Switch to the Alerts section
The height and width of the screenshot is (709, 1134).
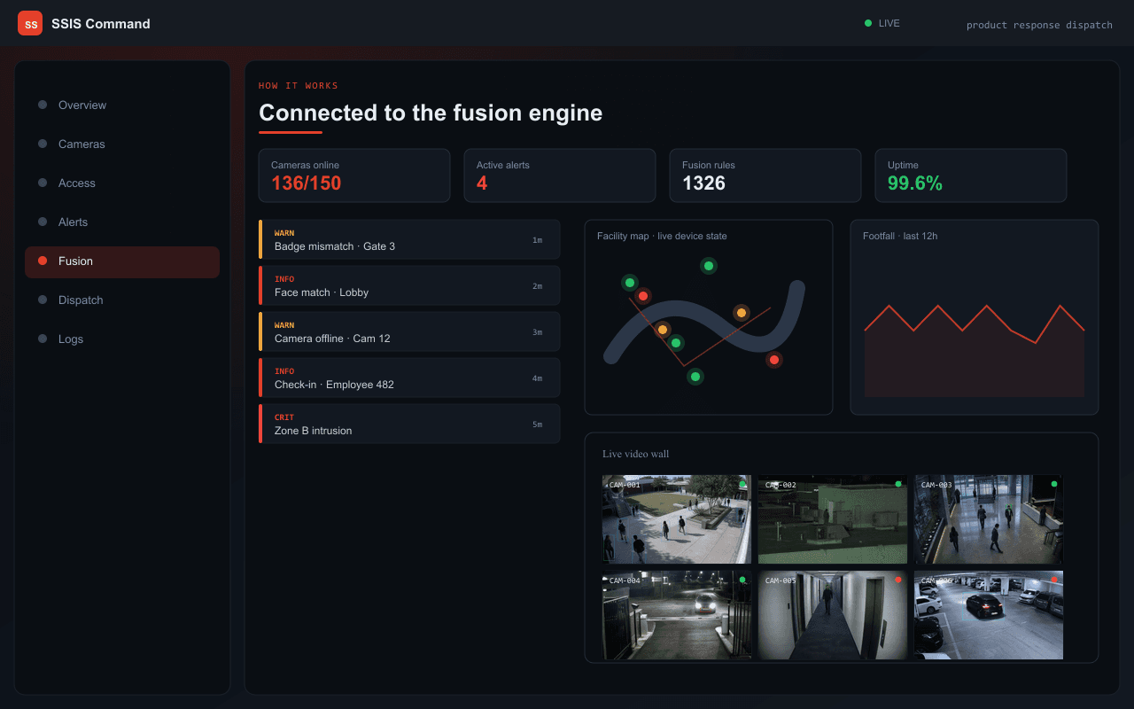click(122, 222)
